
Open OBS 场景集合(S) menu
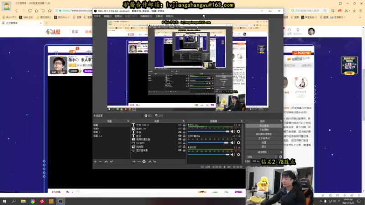[x=146, y=16]
